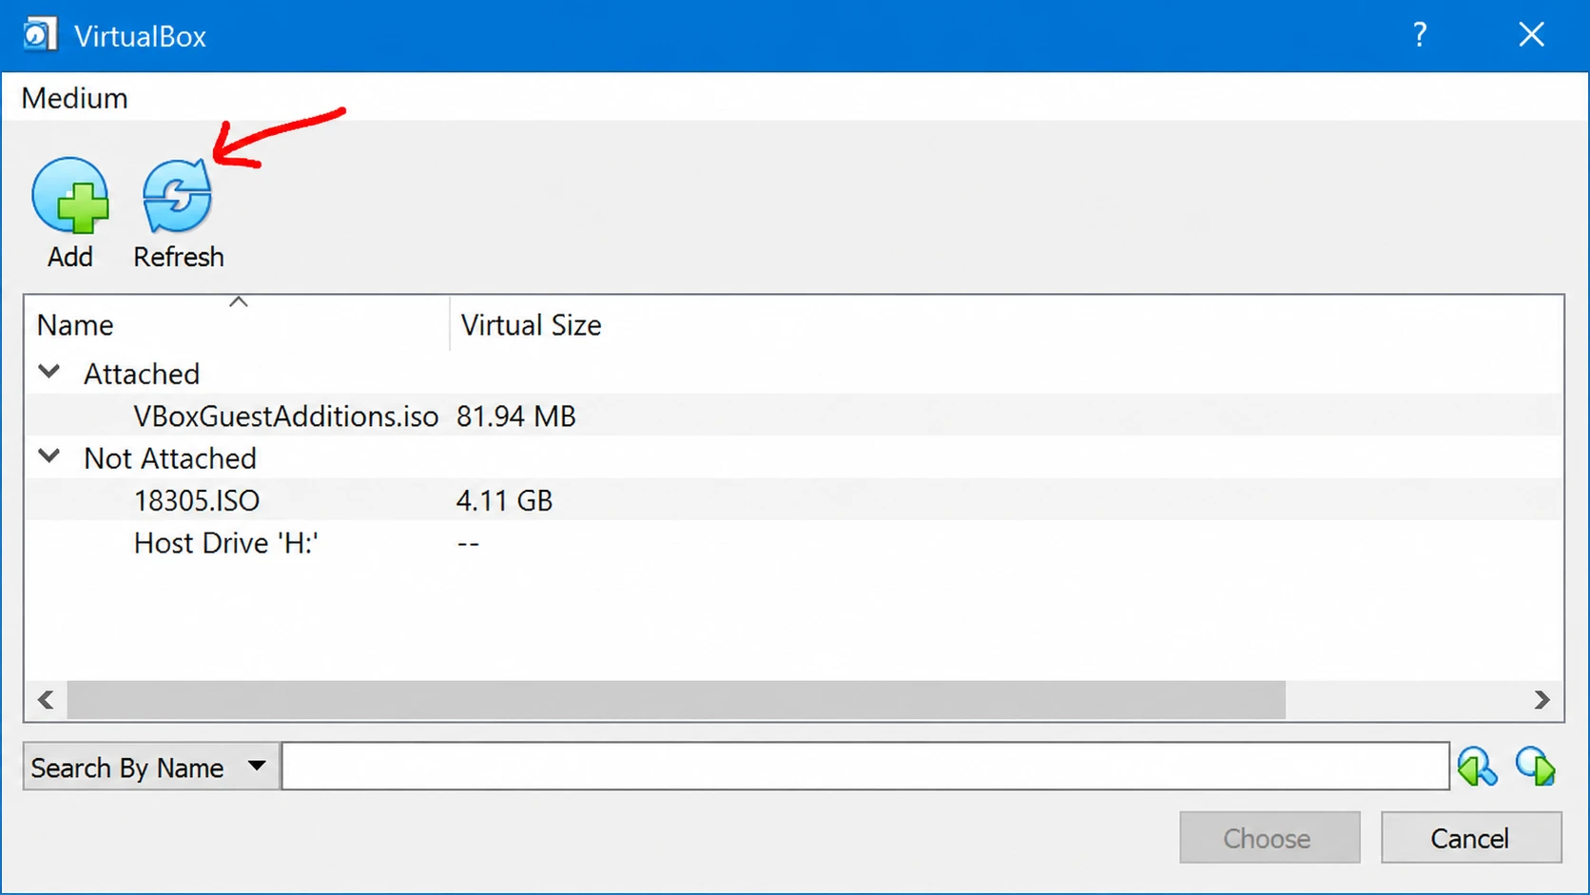1590x895 pixels.
Task: Click the Virtual Size column header
Action: (531, 324)
